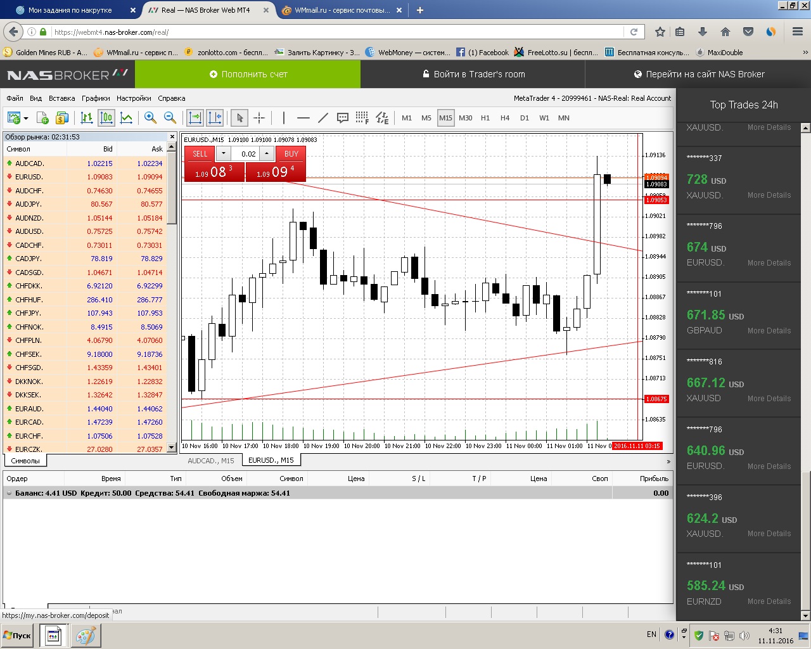811x649 pixels.
Task: Switch to the AUDCAD., M15 chart tab
Action: click(x=211, y=461)
